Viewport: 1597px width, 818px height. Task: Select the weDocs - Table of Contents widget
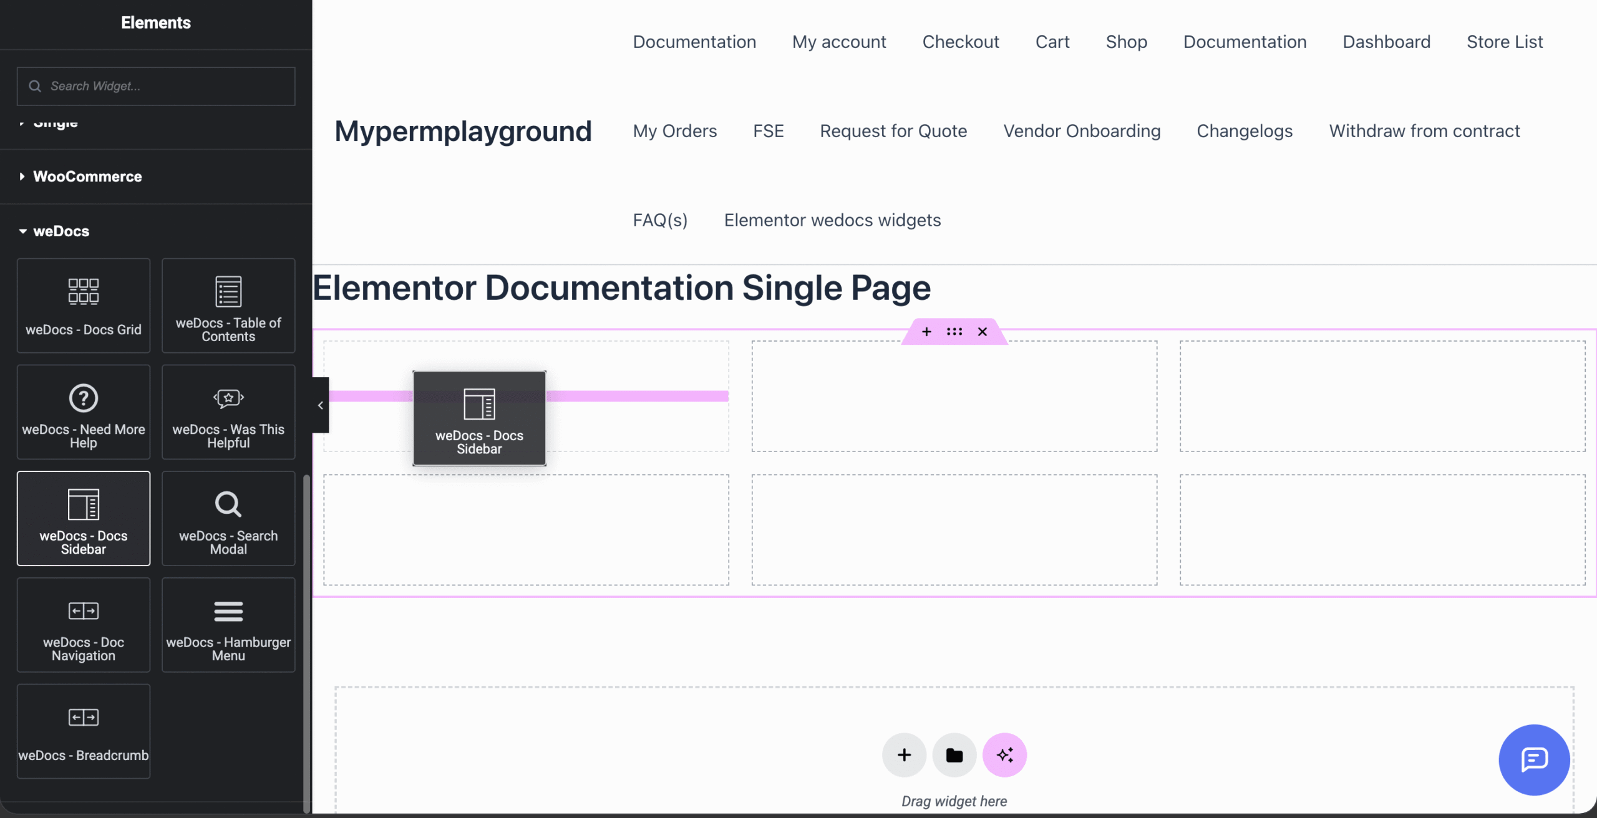pyautogui.click(x=228, y=306)
